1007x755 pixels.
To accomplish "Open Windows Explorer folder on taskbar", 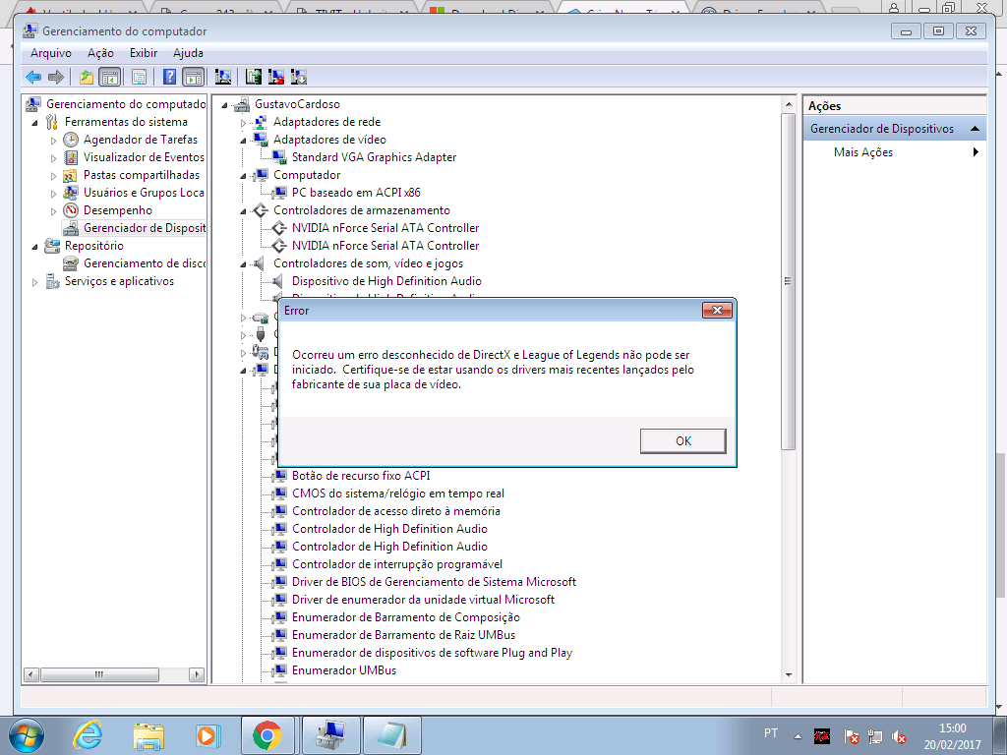I will (148, 735).
